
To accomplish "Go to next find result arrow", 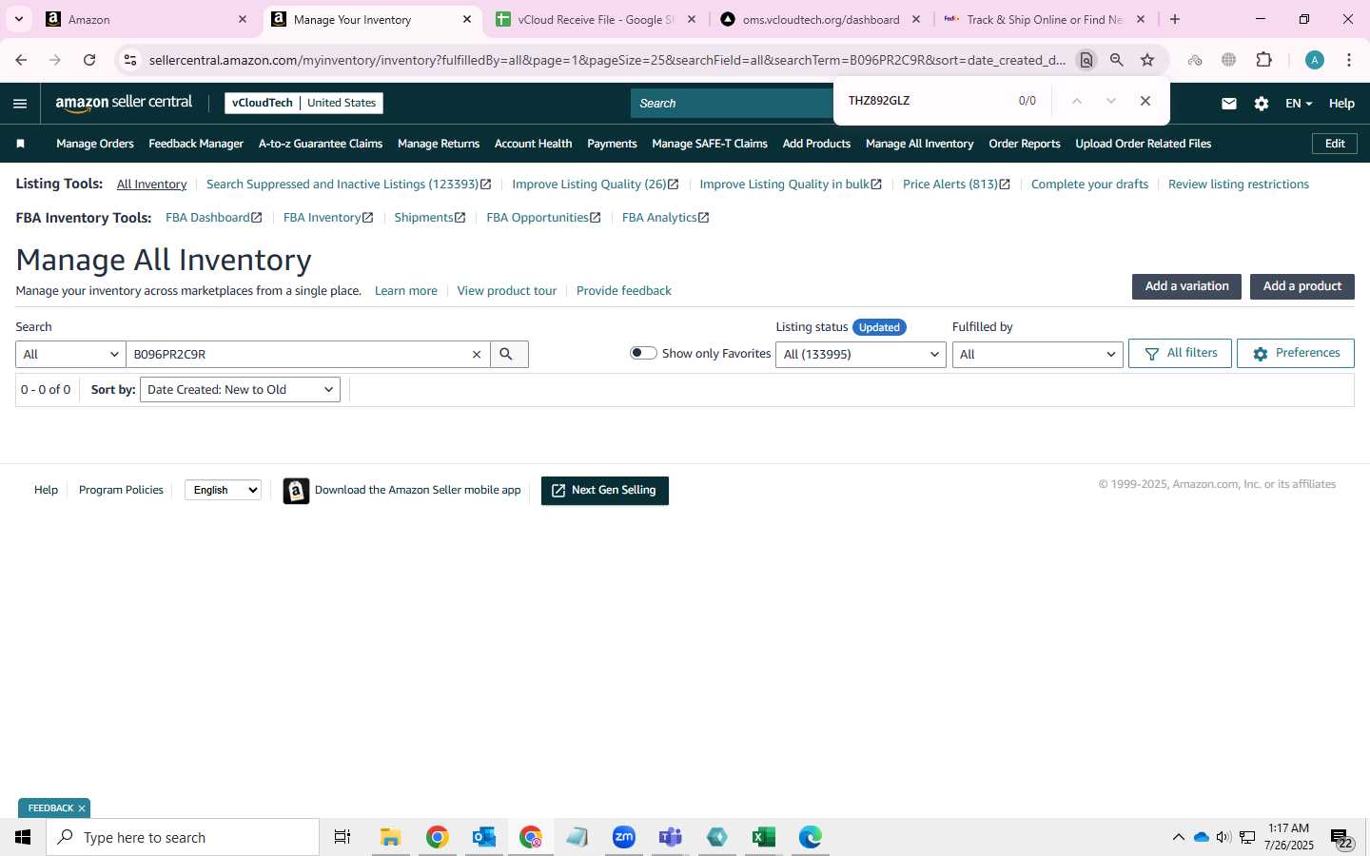I will pyautogui.click(x=1110, y=101).
